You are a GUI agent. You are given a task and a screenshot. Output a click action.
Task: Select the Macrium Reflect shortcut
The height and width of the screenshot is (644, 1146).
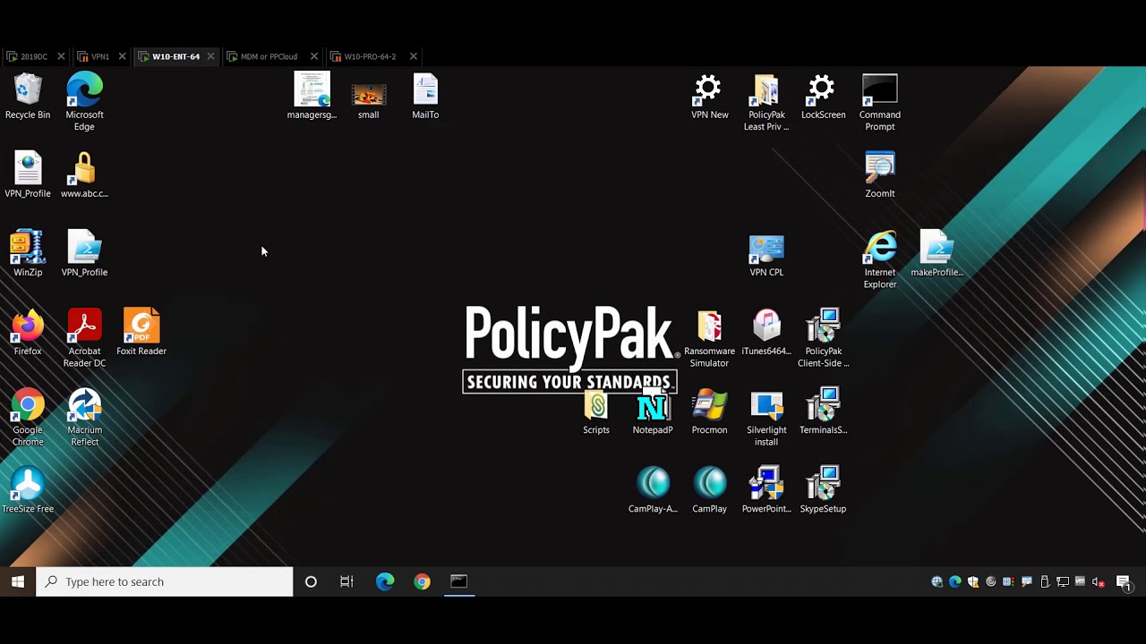click(84, 417)
